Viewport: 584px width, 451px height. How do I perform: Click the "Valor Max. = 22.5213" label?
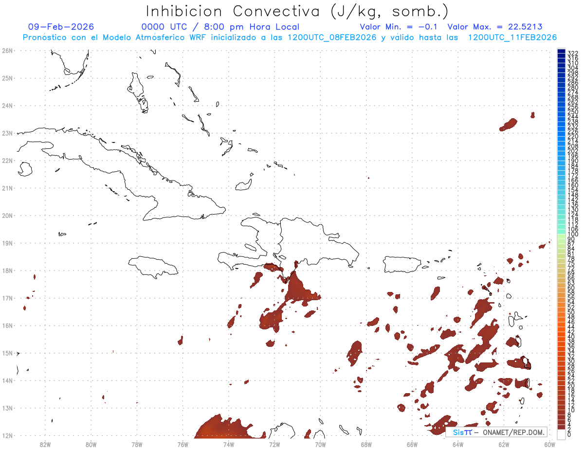pyautogui.click(x=495, y=27)
